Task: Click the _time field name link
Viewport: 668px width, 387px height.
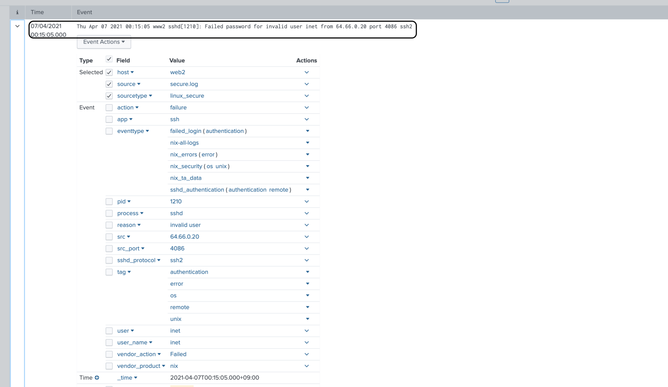Action: coord(125,377)
